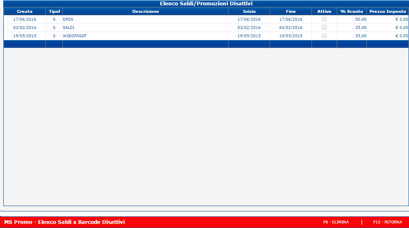Select the DFGS description cell
Viewport: 409px width, 228px height.
pyautogui.click(x=145, y=19)
